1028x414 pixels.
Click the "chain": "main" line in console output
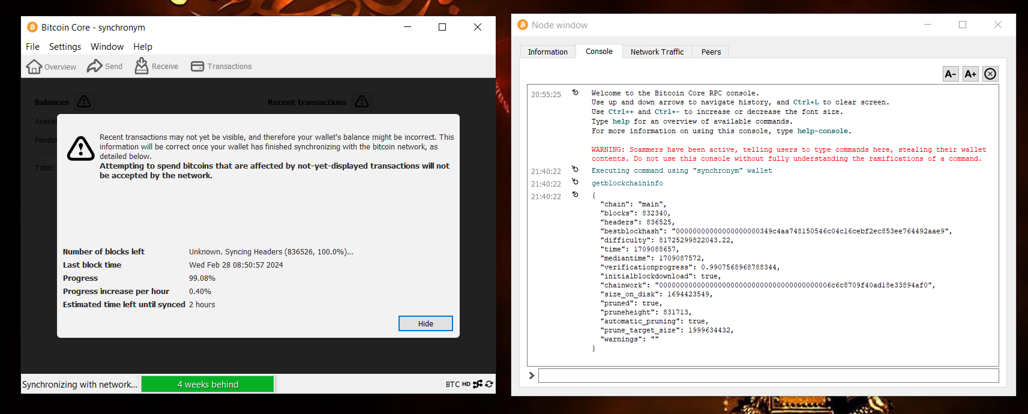[x=633, y=205]
